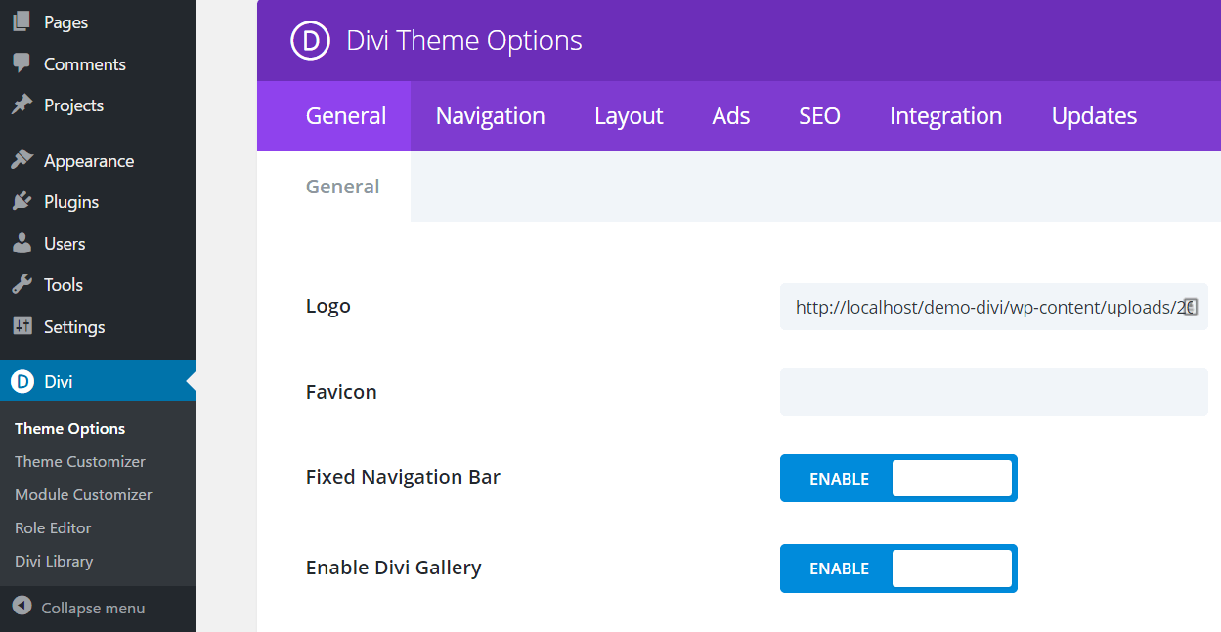Click the Pages icon in sidebar
The height and width of the screenshot is (632, 1221).
coord(22,21)
